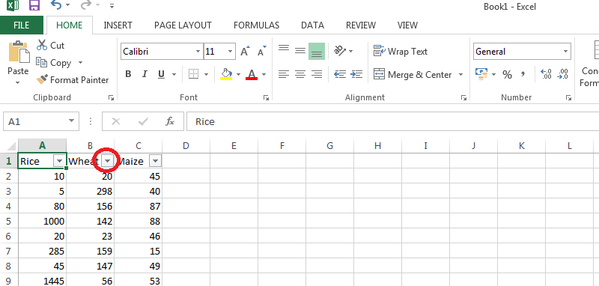Click Increase Decimal icon
This screenshot has height=286, width=599.
(547, 73)
